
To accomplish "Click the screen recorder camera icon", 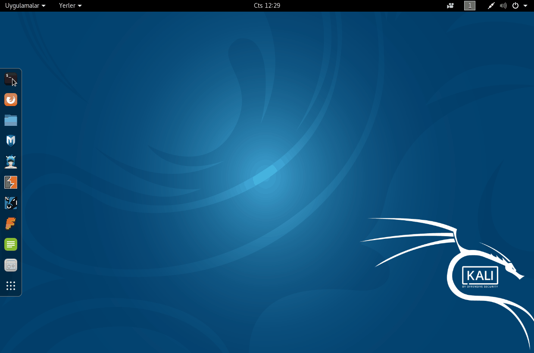I will (450, 6).
